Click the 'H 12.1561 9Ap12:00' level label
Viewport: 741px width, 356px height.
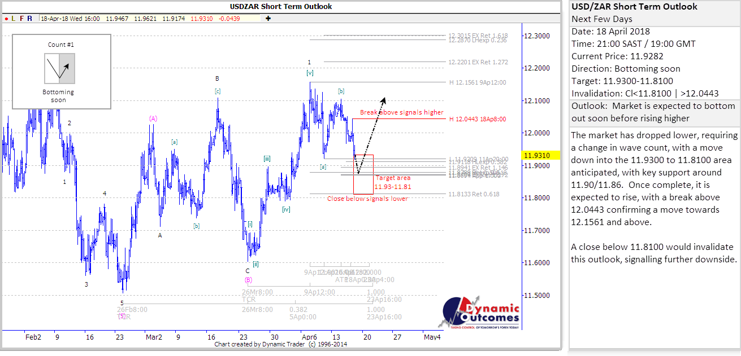tap(478, 82)
